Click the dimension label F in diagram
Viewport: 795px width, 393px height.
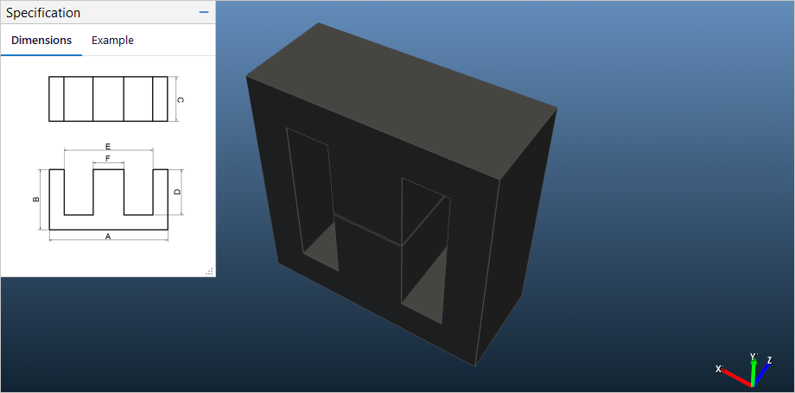tap(108, 159)
